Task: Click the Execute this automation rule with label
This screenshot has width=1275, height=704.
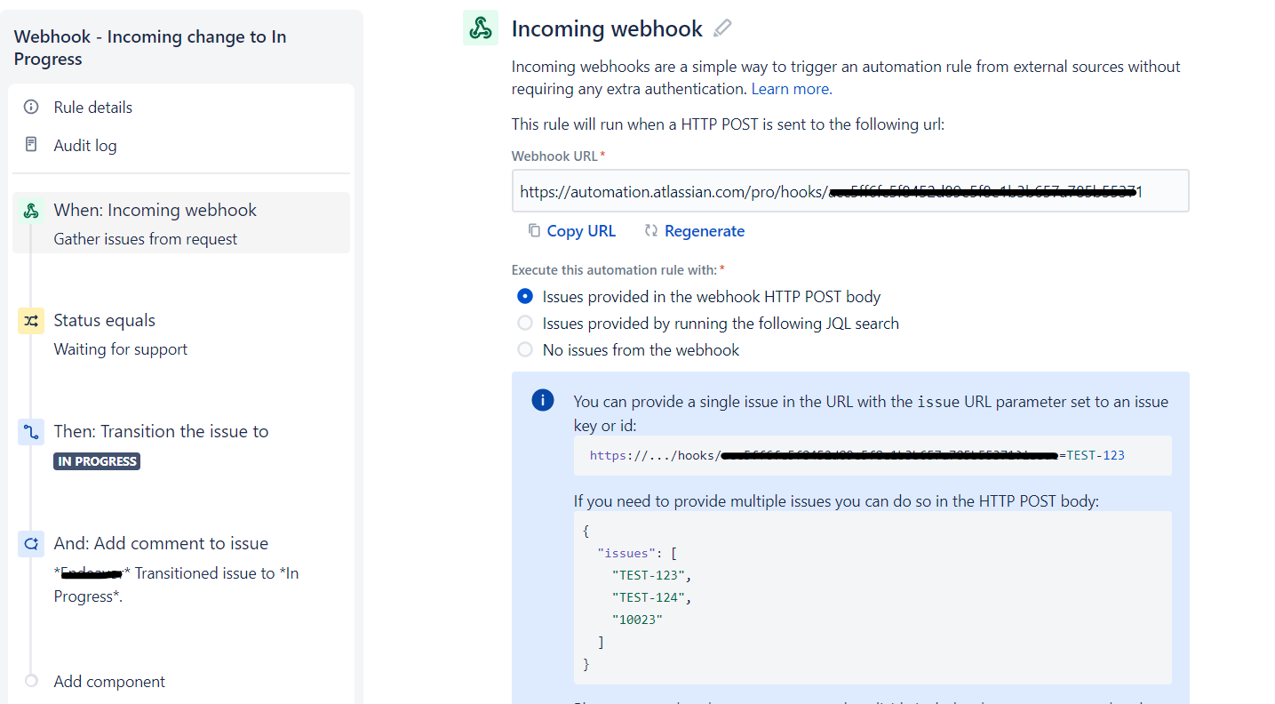Action: click(x=618, y=269)
